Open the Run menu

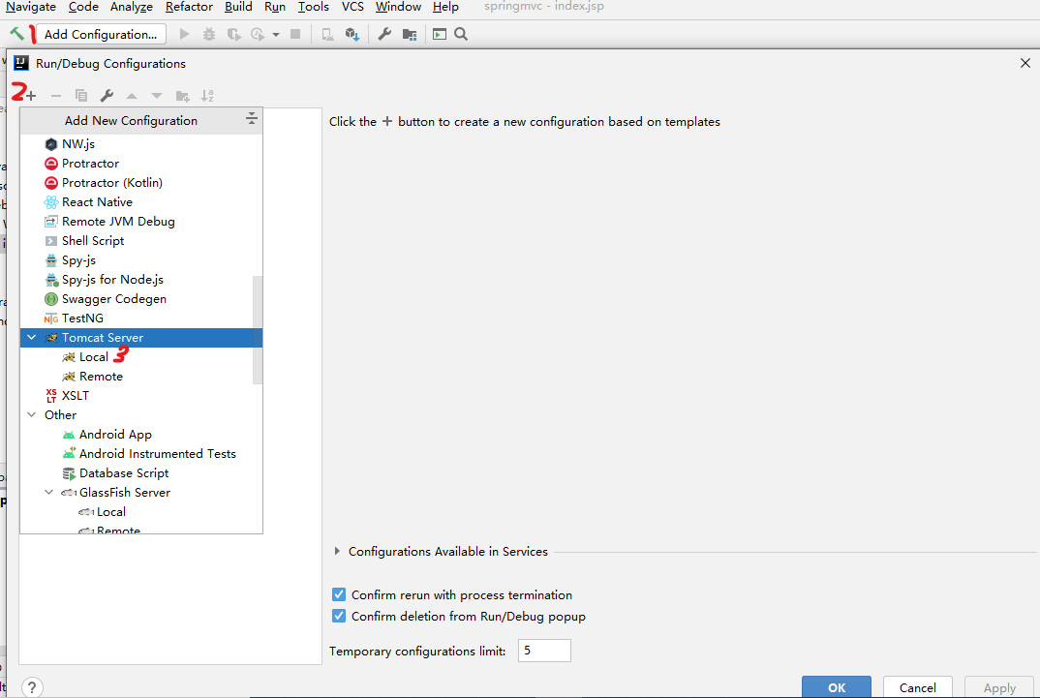(275, 7)
